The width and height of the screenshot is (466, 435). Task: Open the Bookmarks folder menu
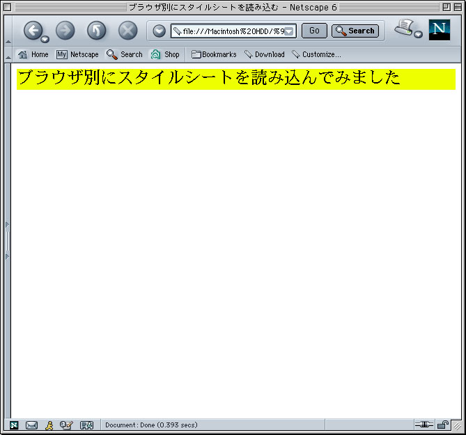pyautogui.click(x=214, y=54)
